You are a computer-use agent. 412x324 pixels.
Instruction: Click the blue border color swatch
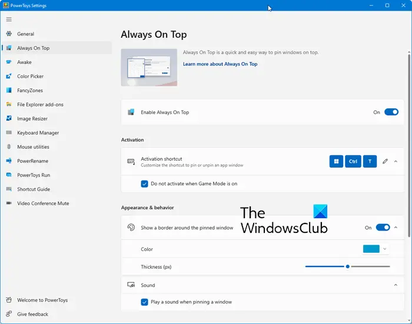point(371,249)
